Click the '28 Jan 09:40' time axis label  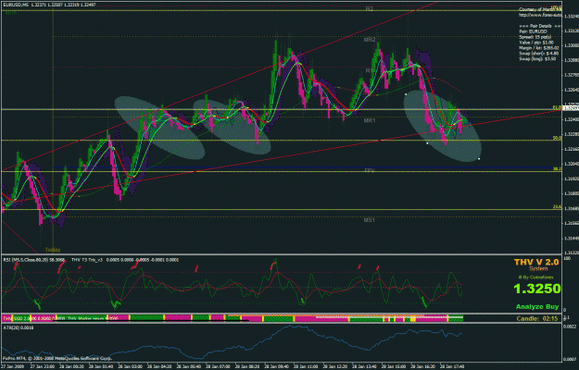tap(276, 366)
